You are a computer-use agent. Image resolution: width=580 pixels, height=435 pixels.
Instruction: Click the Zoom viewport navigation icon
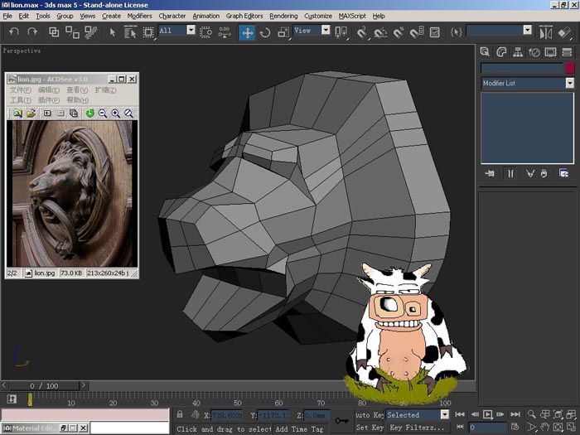(x=531, y=414)
